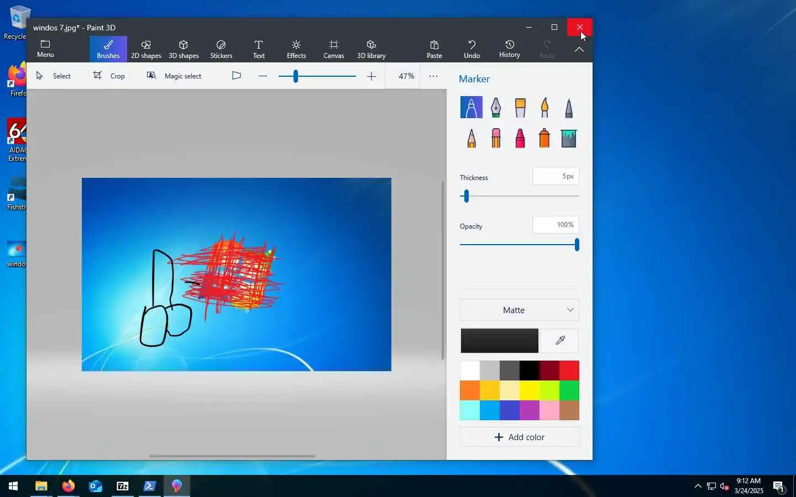Open the 3D library tab
Viewport: 796px width, 497px height.
pyautogui.click(x=371, y=49)
